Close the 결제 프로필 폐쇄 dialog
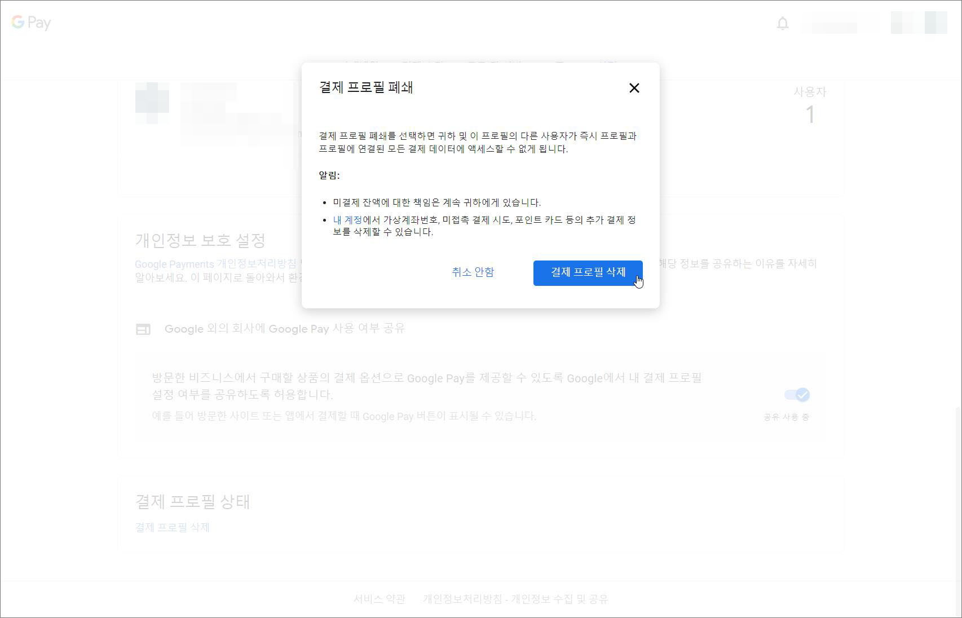Screen dimensions: 962x618 pos(634,88)
